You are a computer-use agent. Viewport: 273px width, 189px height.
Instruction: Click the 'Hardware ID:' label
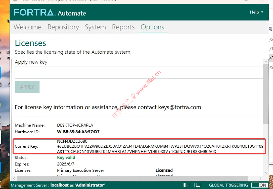tap(27, 132)
